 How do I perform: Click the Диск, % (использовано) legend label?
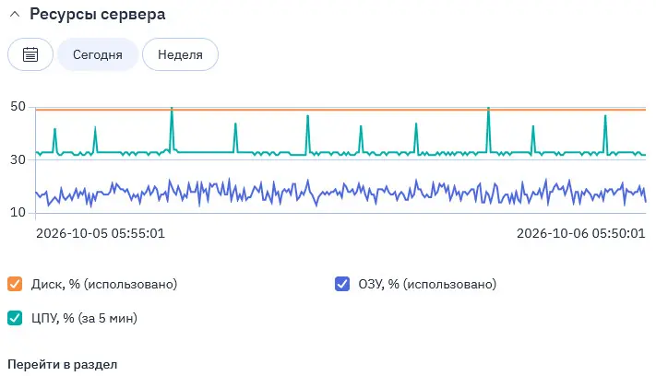104,284
